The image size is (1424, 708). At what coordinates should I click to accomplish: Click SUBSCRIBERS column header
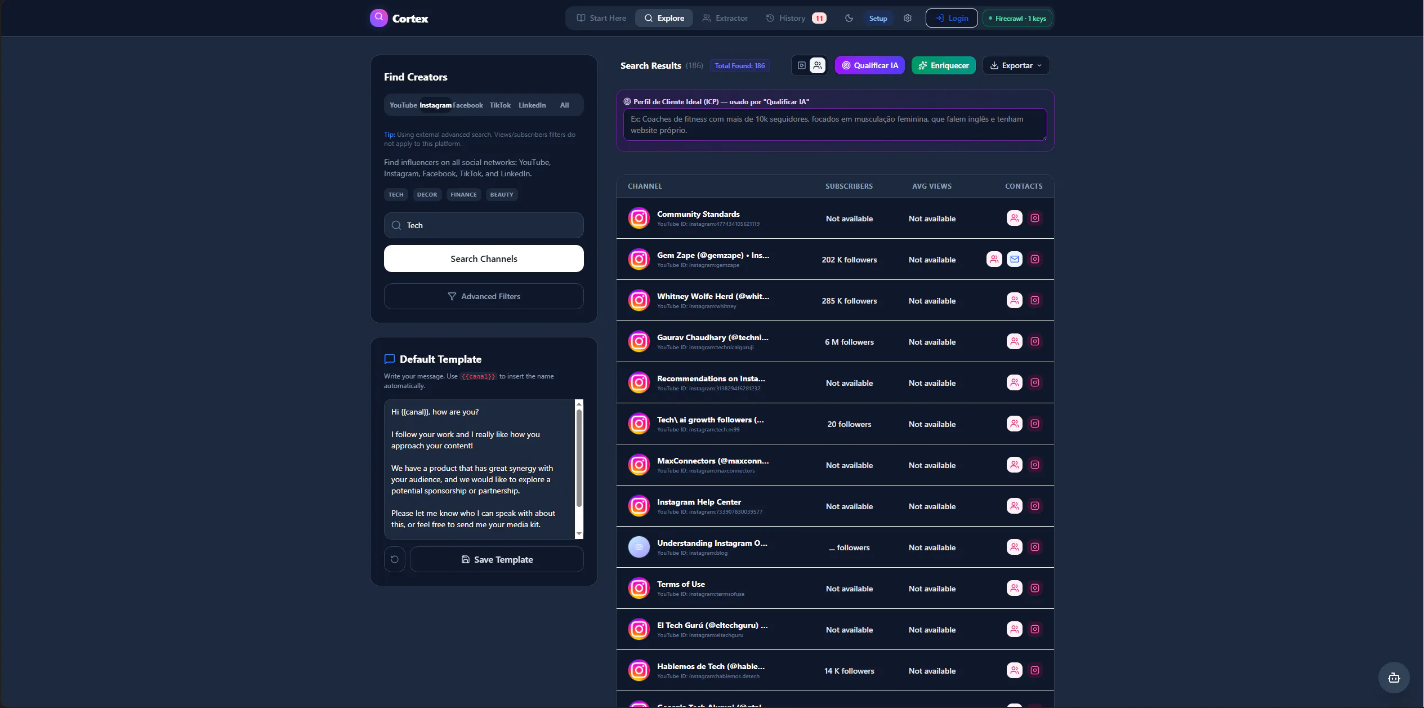point(849,186)
